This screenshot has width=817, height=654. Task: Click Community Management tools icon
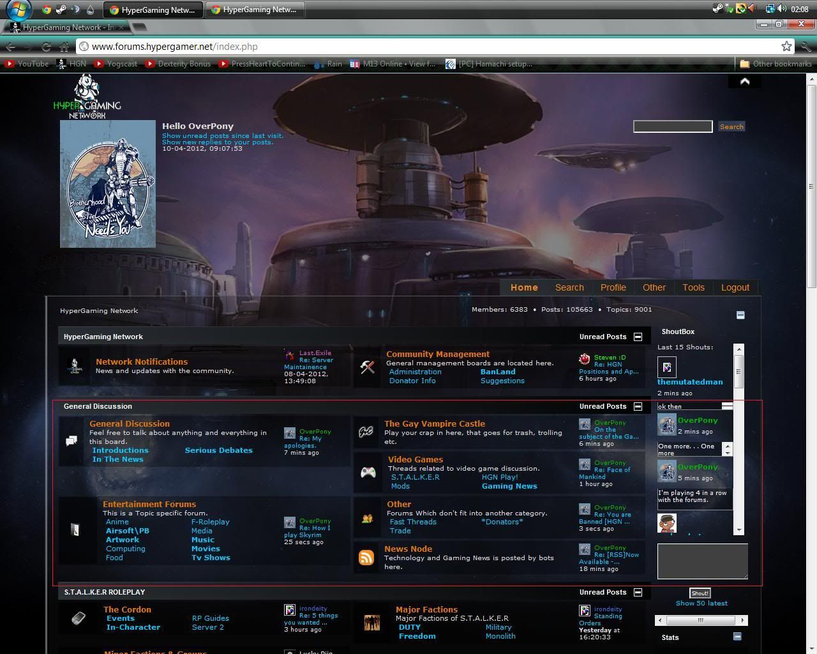point(367,367)
